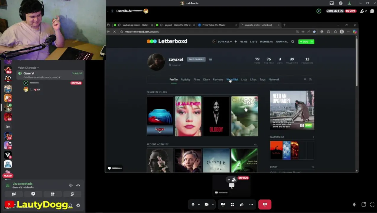Open soundboard icon in bottom call bar
This screenshot has height=213, width=377.
tap(242, 204)
